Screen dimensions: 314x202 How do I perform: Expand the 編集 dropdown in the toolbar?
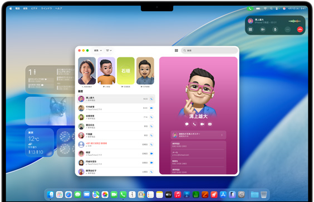pyautogui.click(x=98, y=50)
